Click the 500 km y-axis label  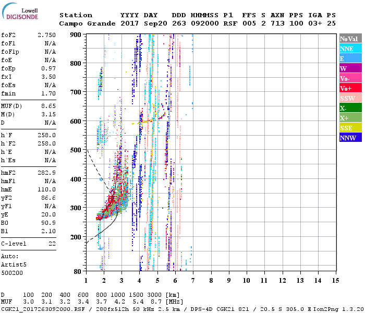[76, 150]
